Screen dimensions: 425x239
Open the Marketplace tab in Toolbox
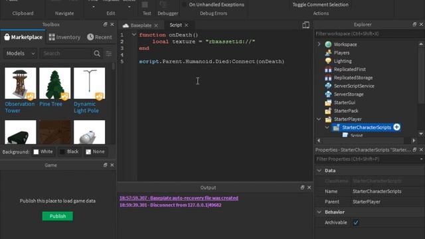click(x=23, y=37)
